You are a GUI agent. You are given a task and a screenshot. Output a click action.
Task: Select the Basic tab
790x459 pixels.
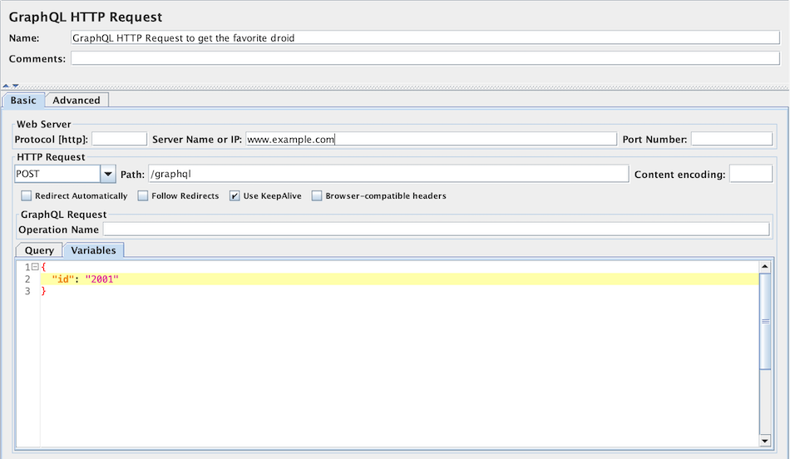23,101
